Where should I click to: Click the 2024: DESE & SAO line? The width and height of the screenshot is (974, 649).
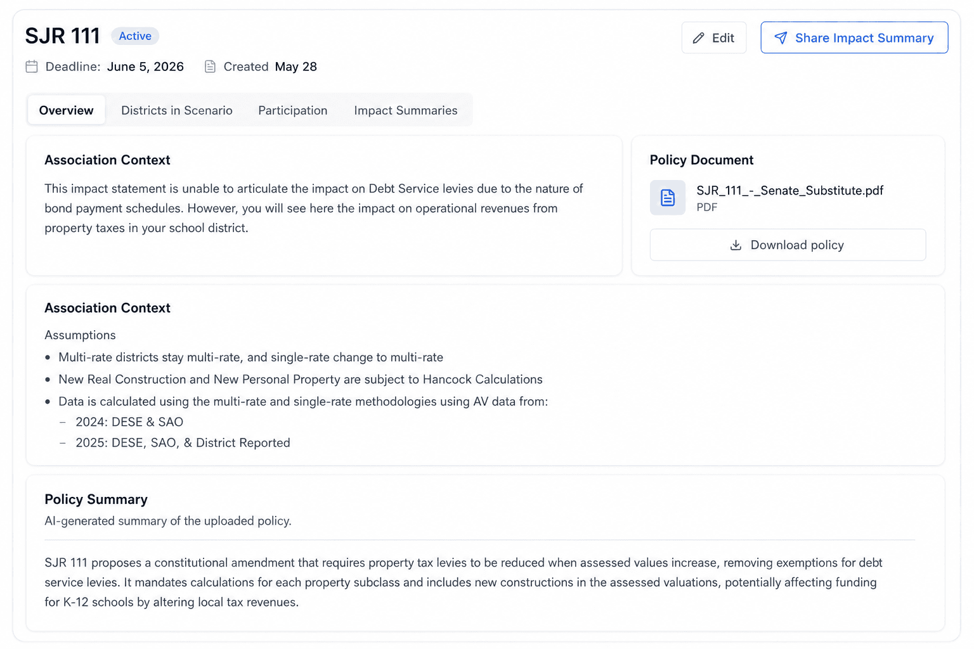[129, 422]
